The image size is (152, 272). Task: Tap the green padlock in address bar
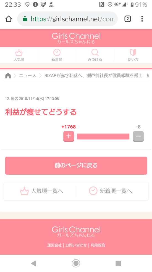click(x=25, y=19)
